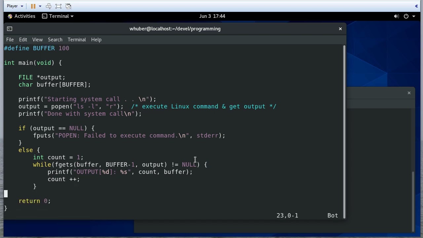Pause the virtual machine
Image resolution: width=423 pixels, height=238 pixels.
click(33, 6)
